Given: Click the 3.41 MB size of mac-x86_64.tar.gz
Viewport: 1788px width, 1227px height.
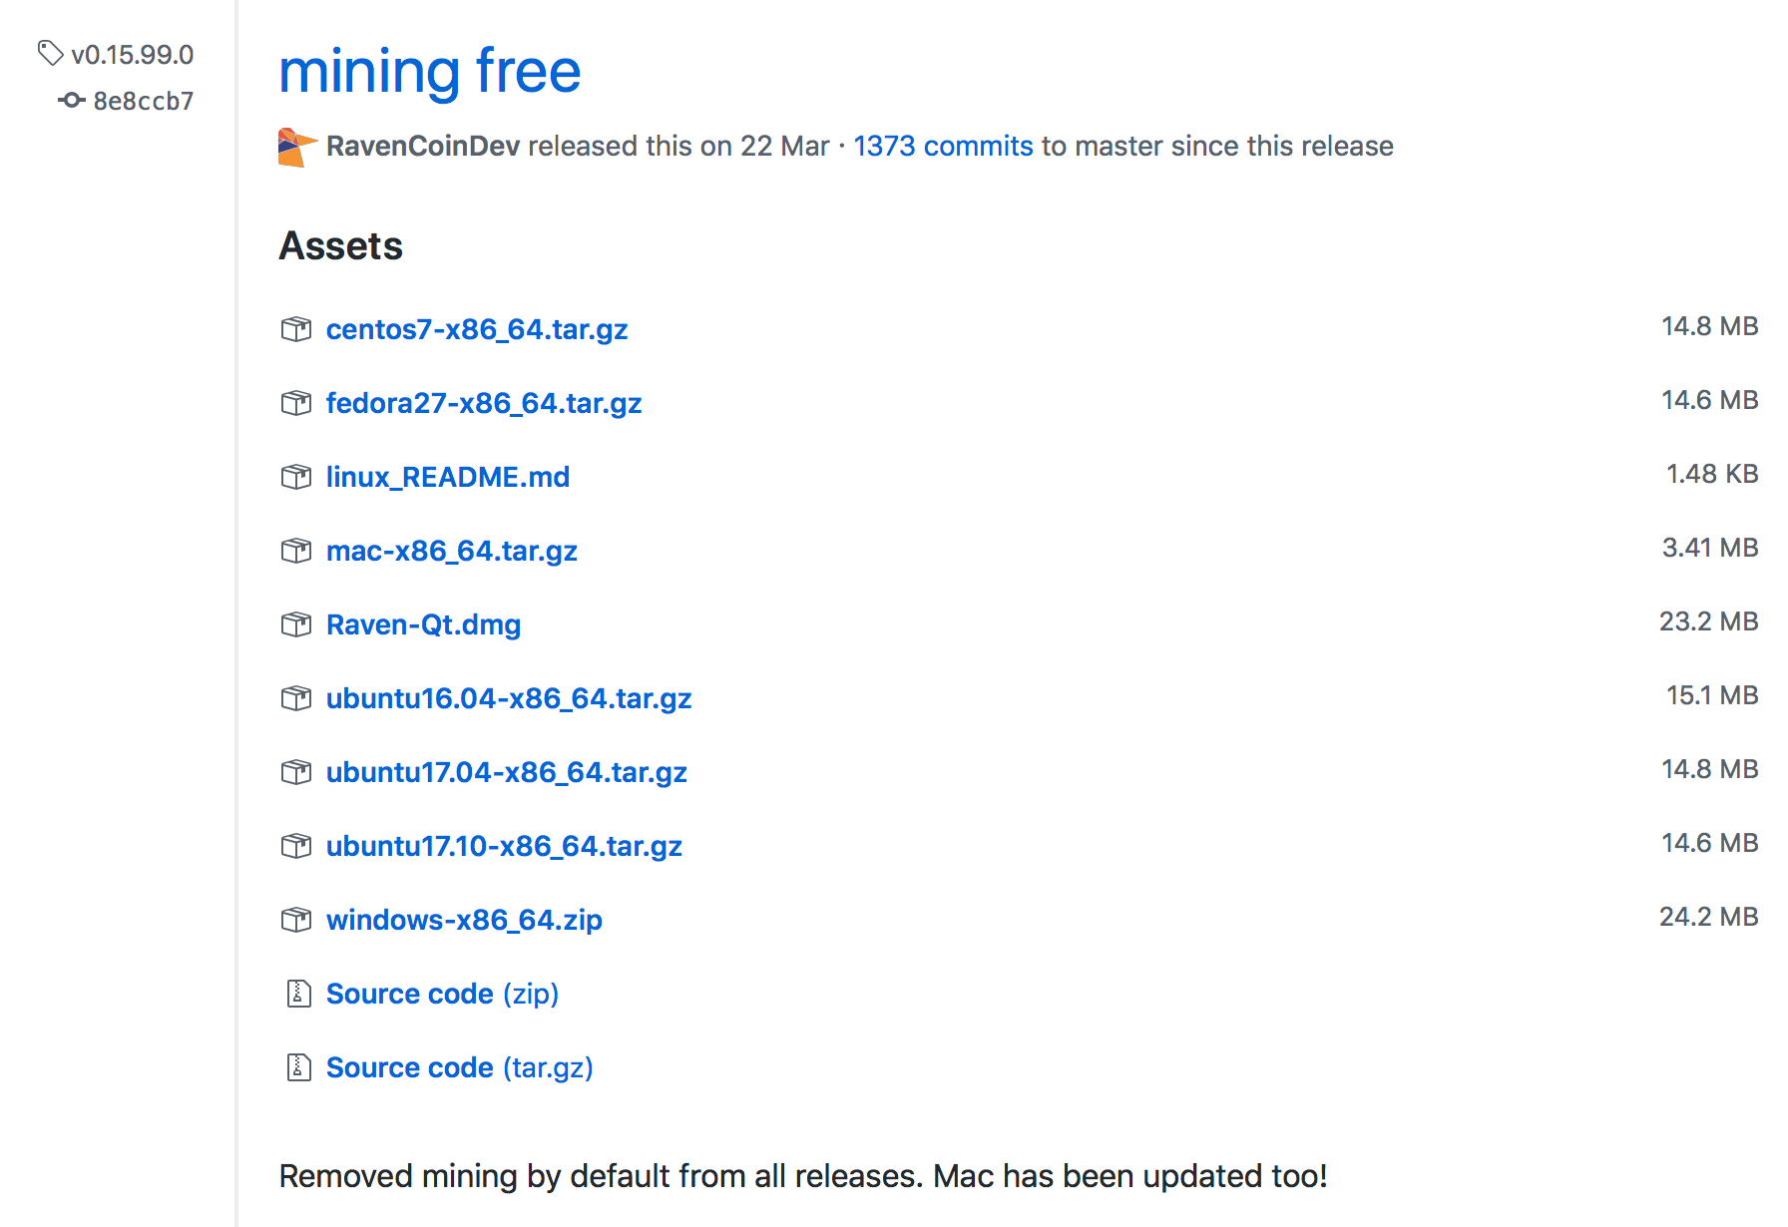Looking at the screenshot, I should (x=1710, y=548).
